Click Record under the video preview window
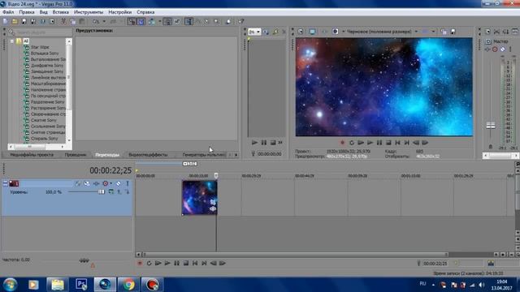The width and height of the screenshot is (520, 292). click(342, 143)
